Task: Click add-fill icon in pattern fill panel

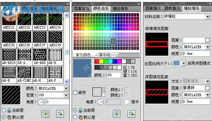Action: pos(45,114)
